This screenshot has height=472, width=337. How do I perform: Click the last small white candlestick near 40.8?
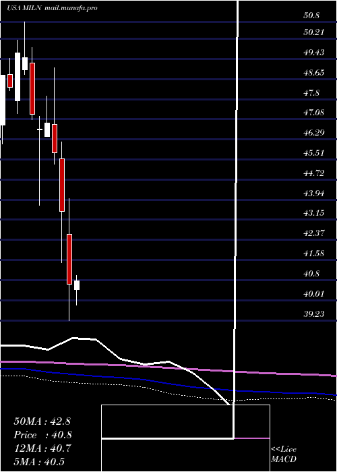pyautogui.click(x=77, y=285)
